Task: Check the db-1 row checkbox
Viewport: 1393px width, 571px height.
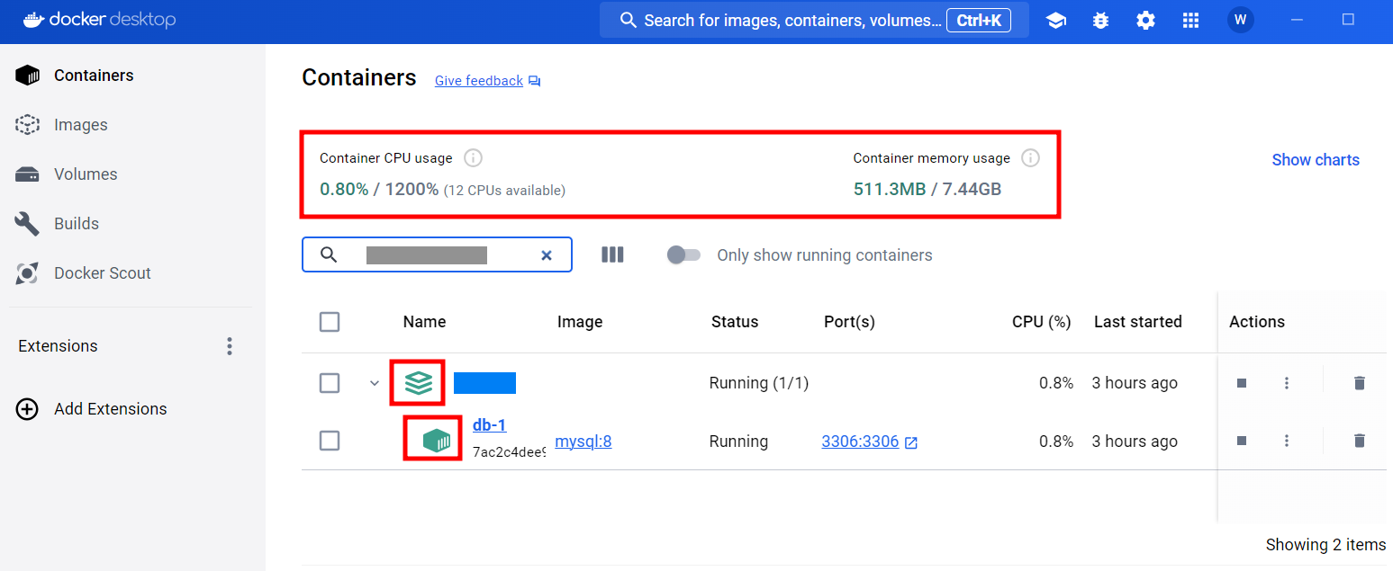Action: [330, 441]
